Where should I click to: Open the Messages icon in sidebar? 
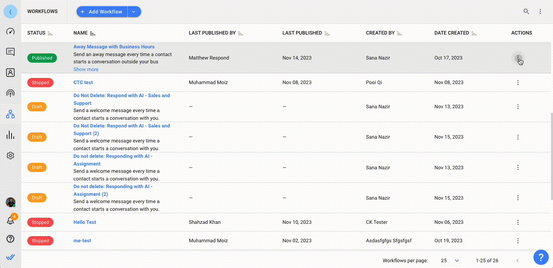[x=10, y=52]
